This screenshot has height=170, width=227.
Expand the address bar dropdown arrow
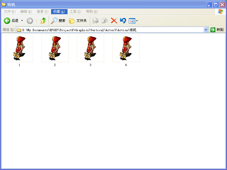coord(206,30)
